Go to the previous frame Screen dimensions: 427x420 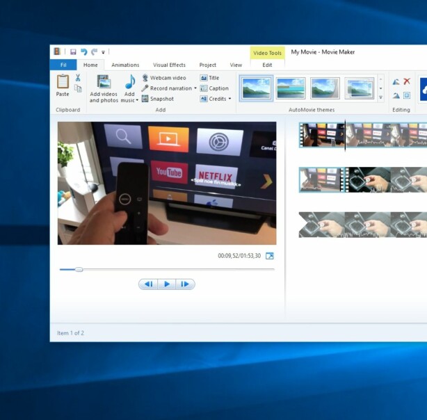[148, 284]
